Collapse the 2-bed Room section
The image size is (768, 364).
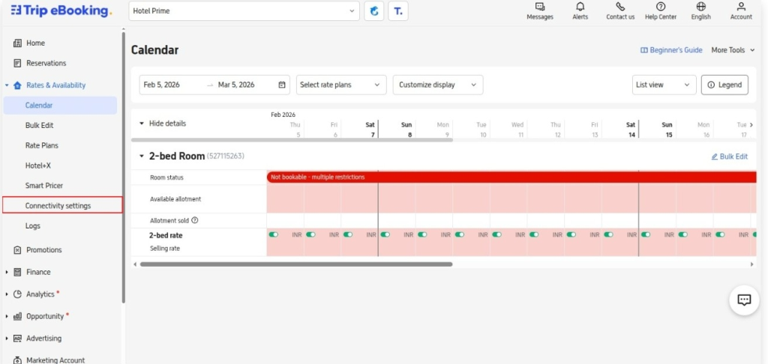(142, 157)
